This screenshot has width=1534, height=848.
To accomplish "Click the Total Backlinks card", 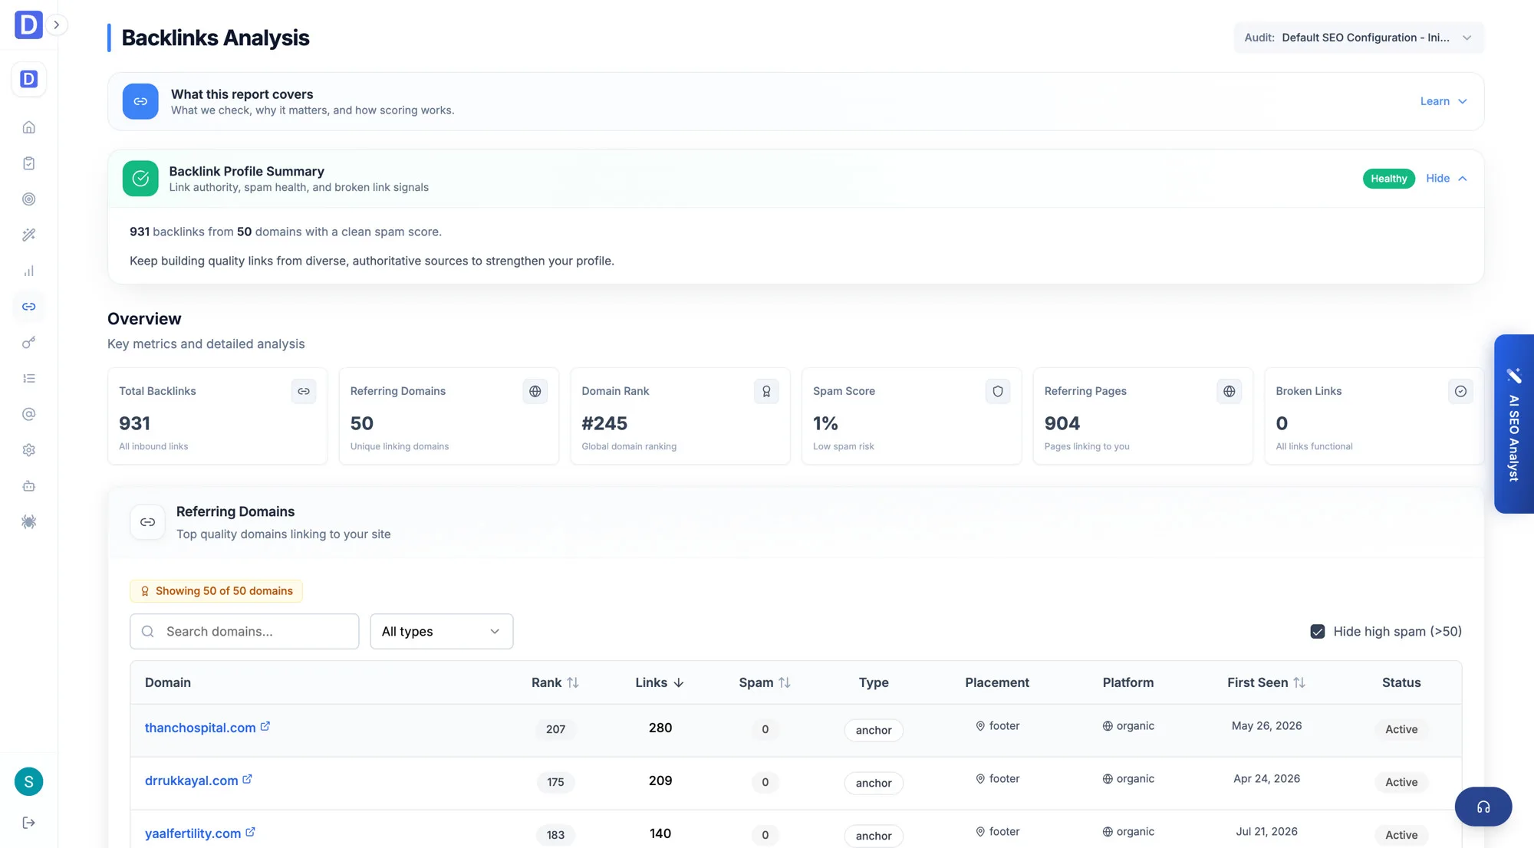I will tap(218, 416).
